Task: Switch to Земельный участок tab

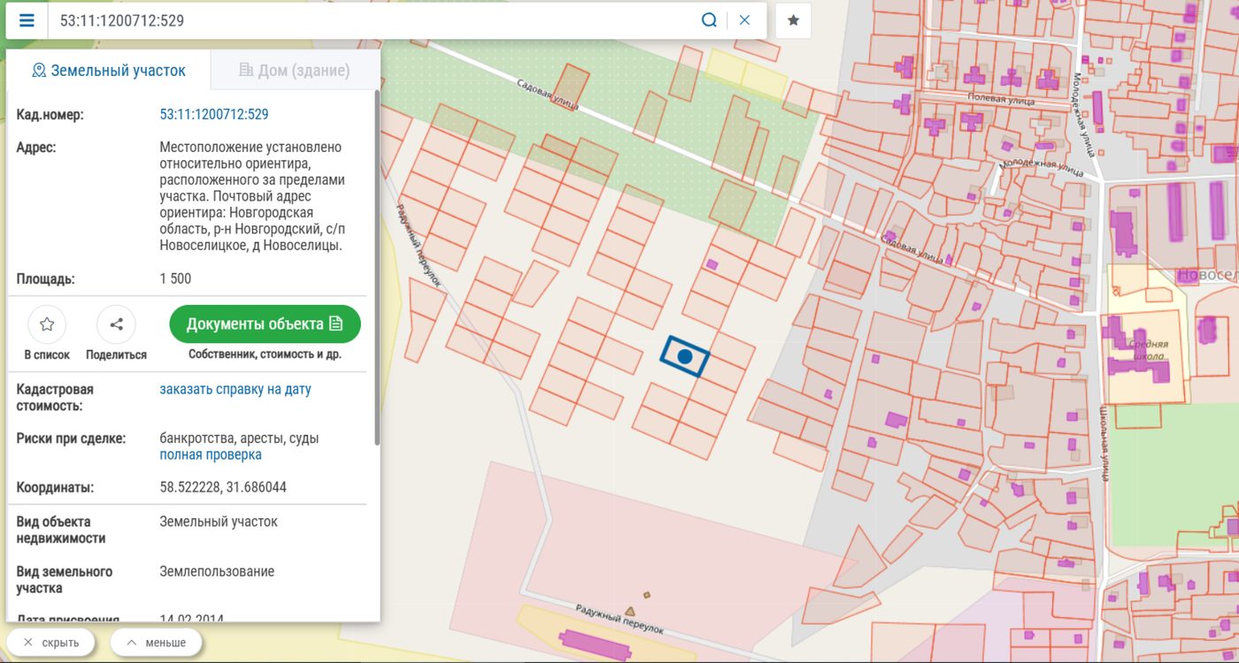Action: pyautogui.click(x=109, y=71)
